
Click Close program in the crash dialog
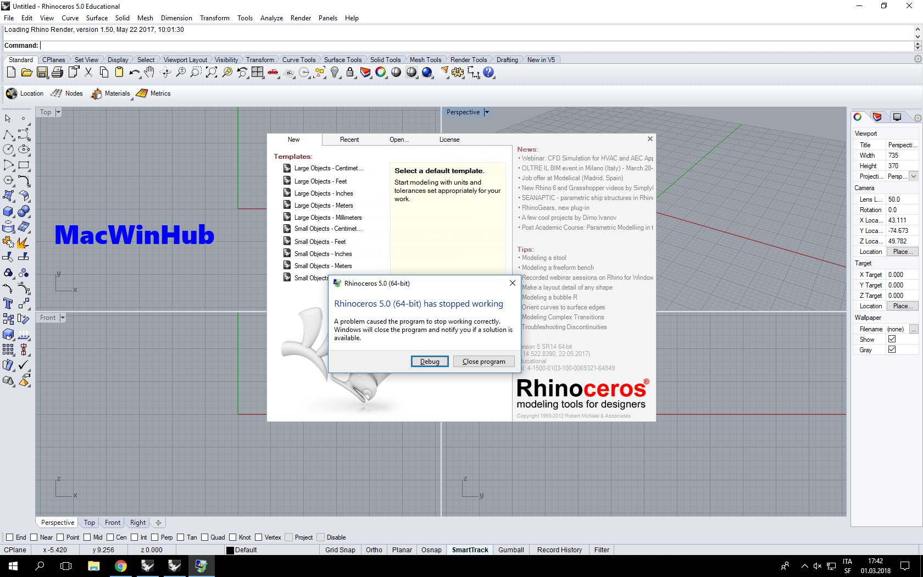tap(483, 362)
